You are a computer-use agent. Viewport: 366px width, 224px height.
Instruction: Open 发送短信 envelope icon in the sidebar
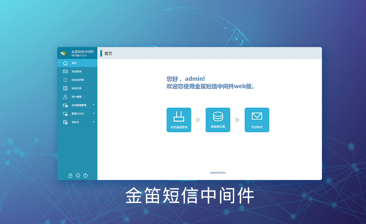[x=65, y=71]
